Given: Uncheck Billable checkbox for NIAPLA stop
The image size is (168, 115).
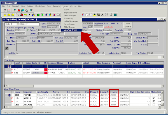Looking at the screenshot, I should (x=153, y=98).
